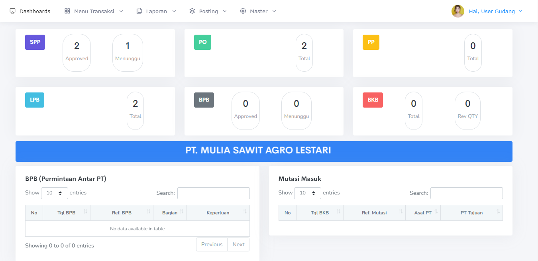Click the green PO badge icon
The height and width of the screenshot is (261, 538).
coord(202,42)
